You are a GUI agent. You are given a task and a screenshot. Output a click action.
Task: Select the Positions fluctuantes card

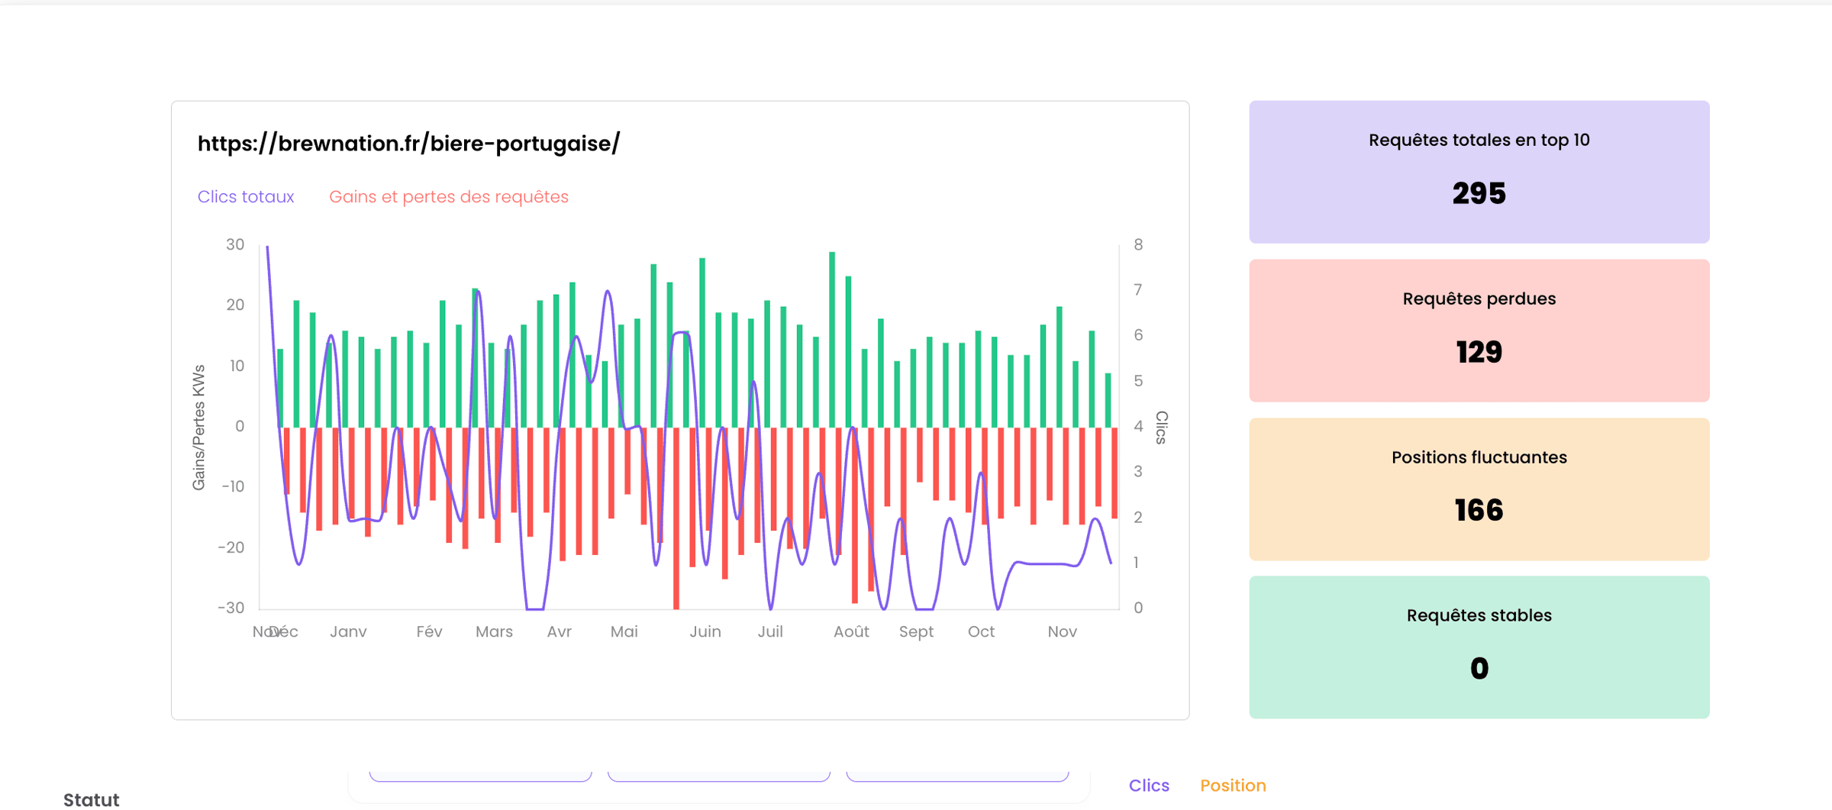click(x=1478, y=489)
